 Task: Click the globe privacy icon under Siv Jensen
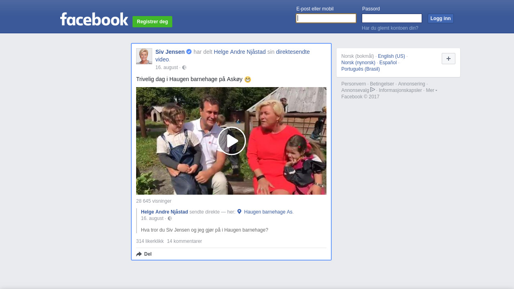pyautogui.click(x=184, y=67)
